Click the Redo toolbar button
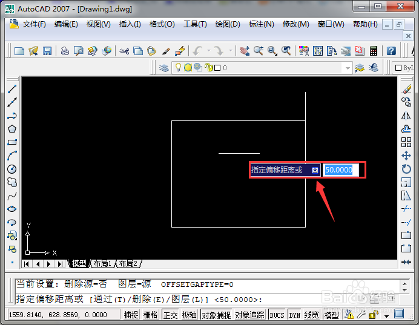419x325 pixels. [219, 51]
